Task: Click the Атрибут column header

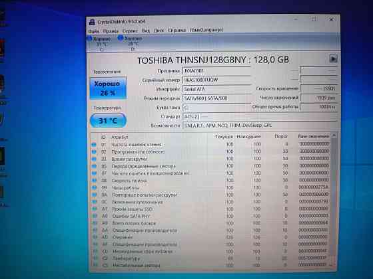Action: (x=120, y=137)
